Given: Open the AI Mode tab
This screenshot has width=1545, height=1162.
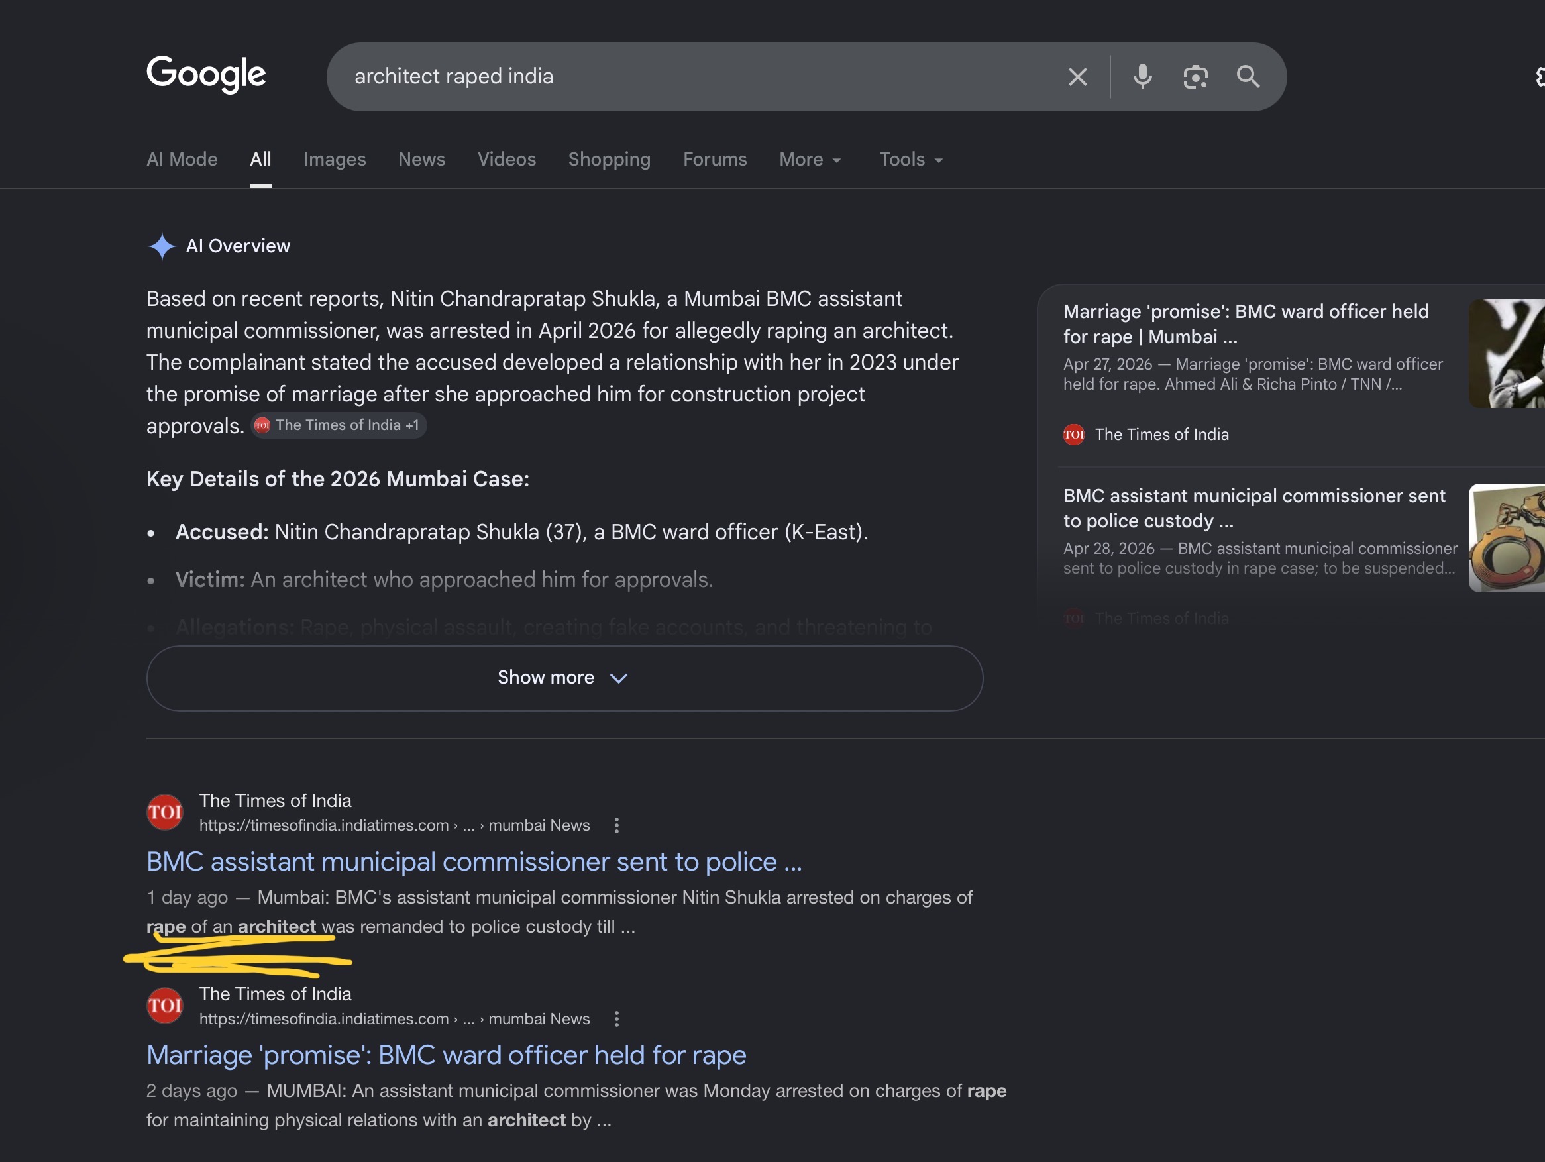Looking at the screenshot, I should [182, 160].
